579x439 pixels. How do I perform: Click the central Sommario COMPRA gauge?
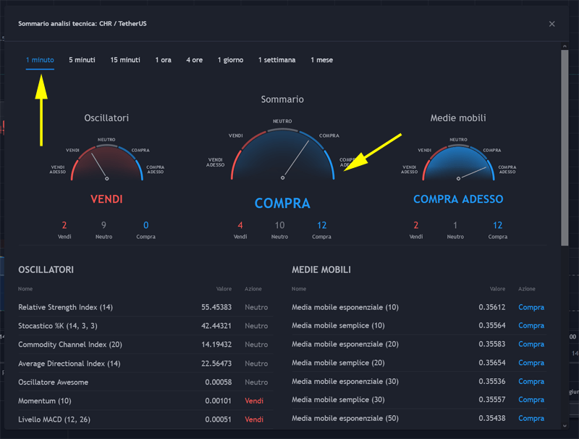[282, 156]
